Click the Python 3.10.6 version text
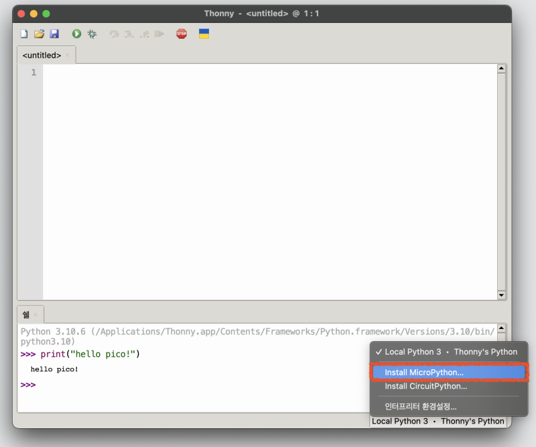The height and width of the screenshot is (447, 536). point(53,332)
